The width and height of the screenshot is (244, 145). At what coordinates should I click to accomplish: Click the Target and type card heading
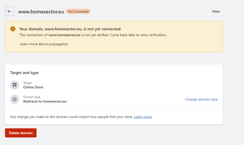point(24,73)
